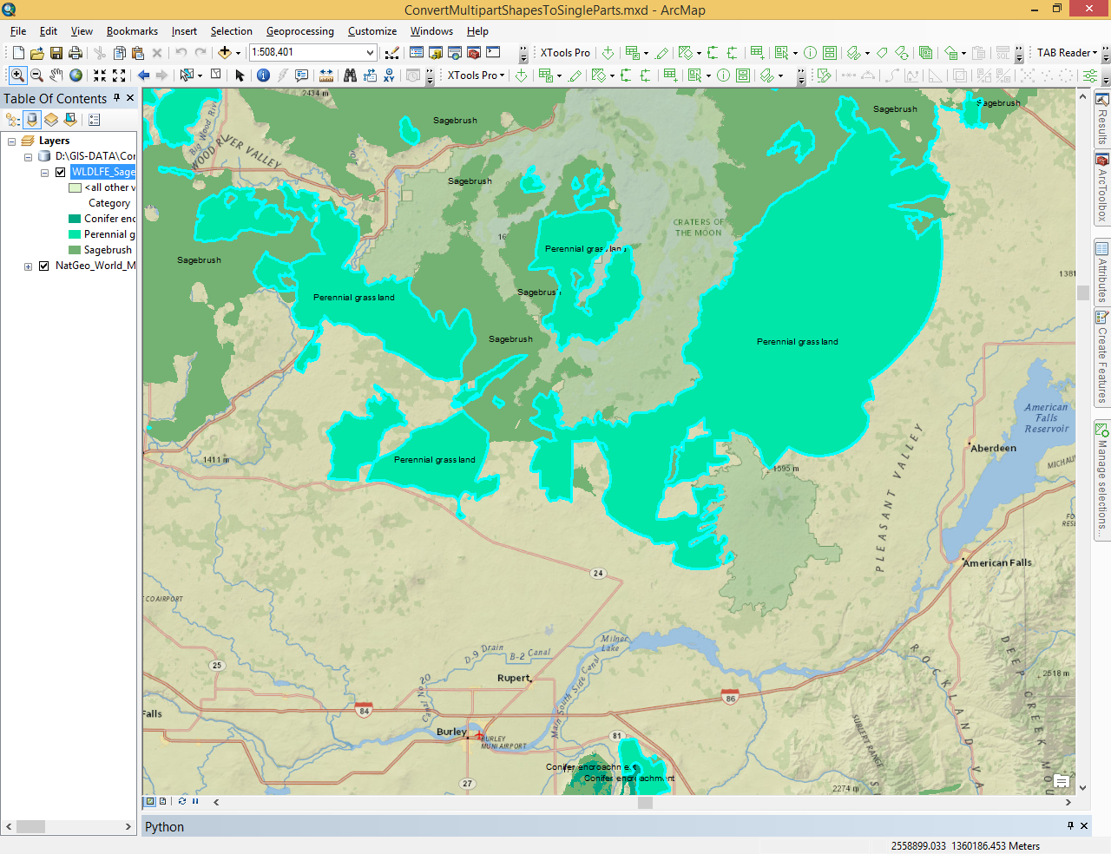Open the Find binoculars tool
This screenshot has height=854, width=1111.
[350, 76]
